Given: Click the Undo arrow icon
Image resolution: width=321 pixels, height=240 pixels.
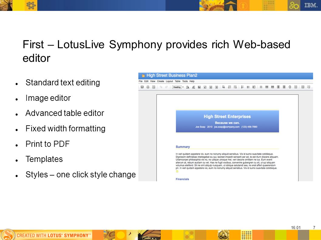Looking at the screenshot, I should 161,87.
